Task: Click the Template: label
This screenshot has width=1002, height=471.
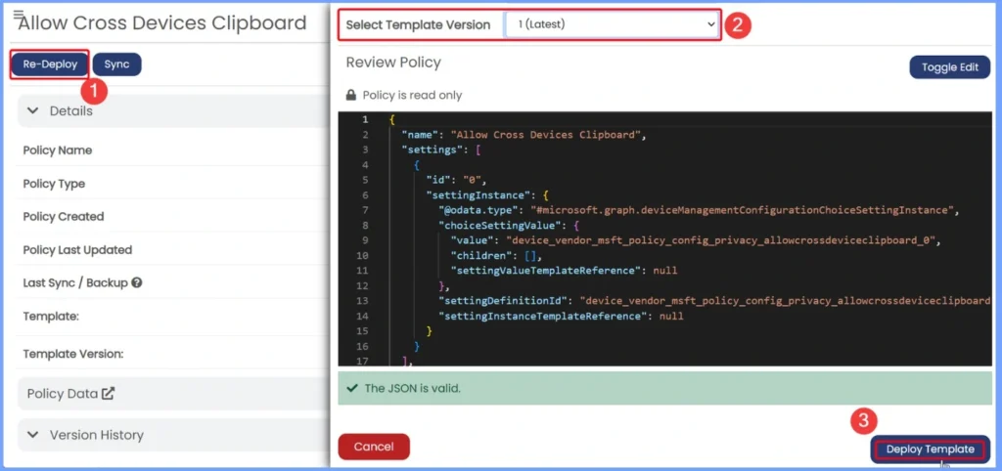Action: pyautogui.click(x=51, y=317)
